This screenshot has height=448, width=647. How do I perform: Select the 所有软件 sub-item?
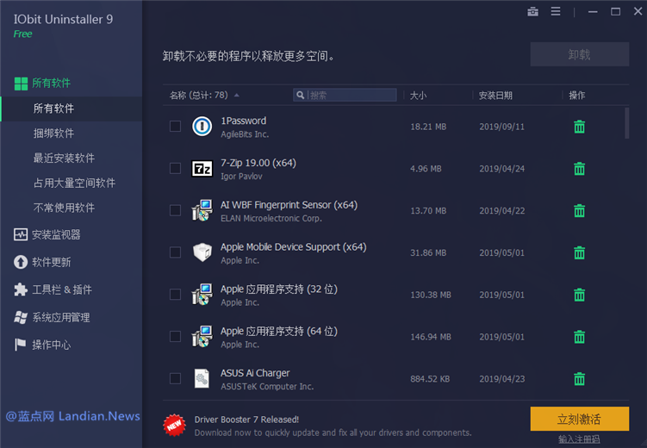pyautogui.click(x=72, y=109)
